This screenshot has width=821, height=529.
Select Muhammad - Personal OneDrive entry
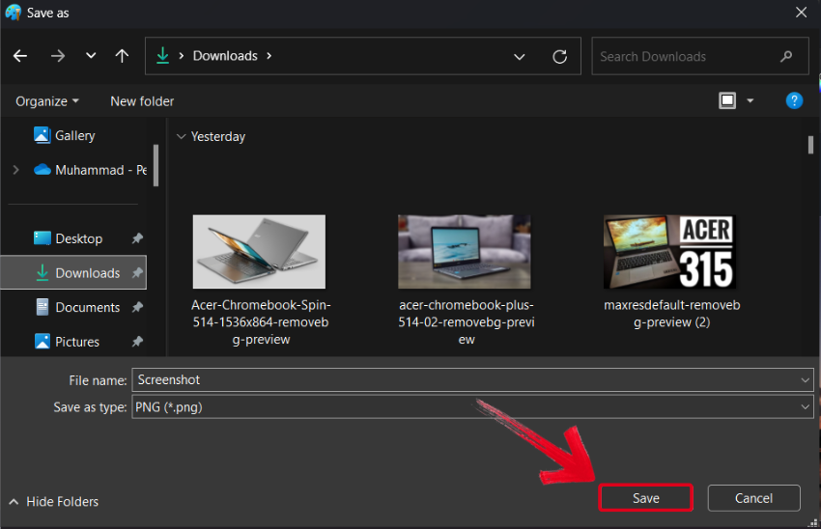(90, 170)
